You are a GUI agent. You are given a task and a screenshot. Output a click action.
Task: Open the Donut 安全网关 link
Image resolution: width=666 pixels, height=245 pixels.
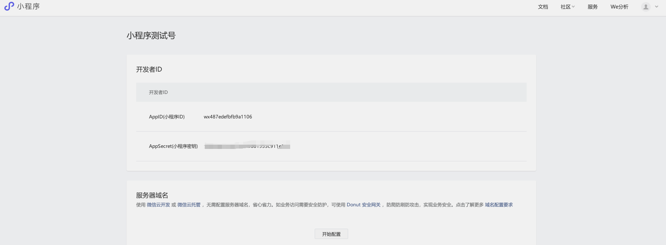point(364,205)
